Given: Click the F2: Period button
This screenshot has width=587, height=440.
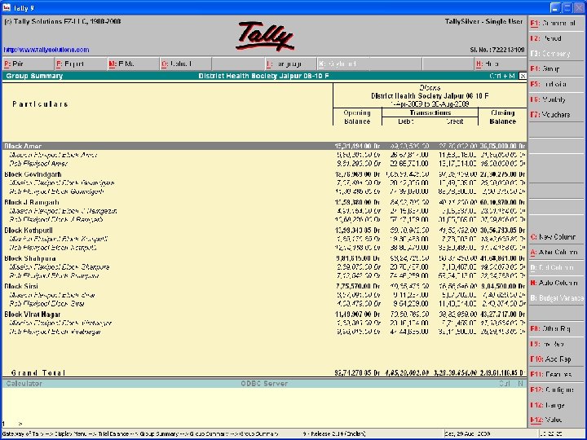Looking at the screenshot, I should tap(557, 38).
